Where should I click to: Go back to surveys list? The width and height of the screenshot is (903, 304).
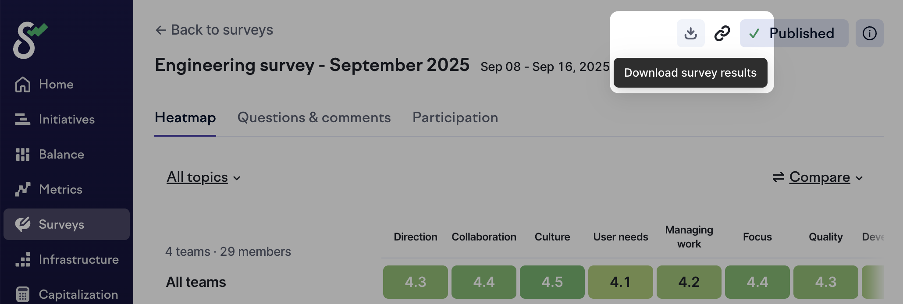[214, 30]
